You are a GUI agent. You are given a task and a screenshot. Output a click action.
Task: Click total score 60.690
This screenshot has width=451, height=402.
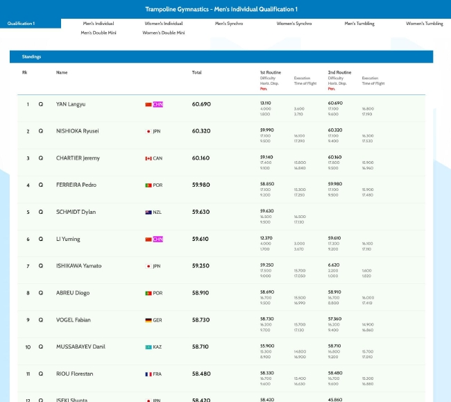click(x=201, y=104)
